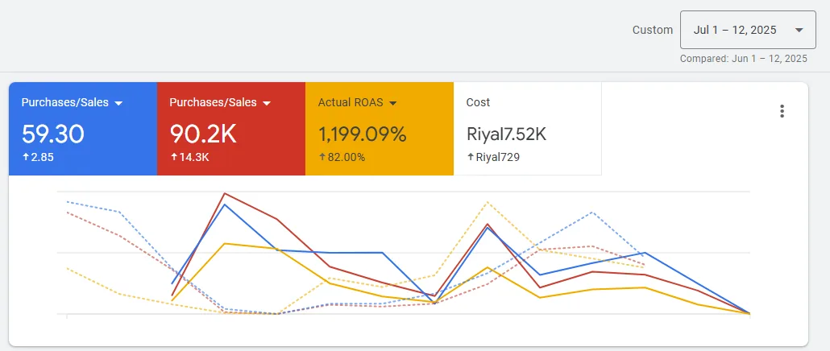
Task: Expand the blue Purchases/Sales metric dropdown arrow
Action: coord(118,103)
